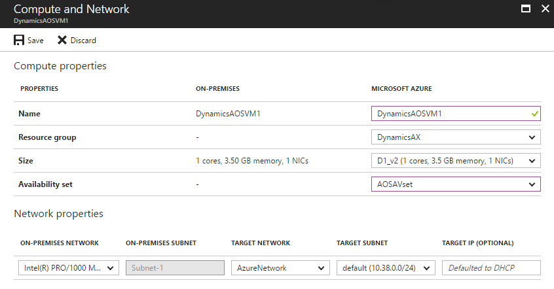Click the Discard button label
Screen dimensions: 554x289
(x=83, y=41)
